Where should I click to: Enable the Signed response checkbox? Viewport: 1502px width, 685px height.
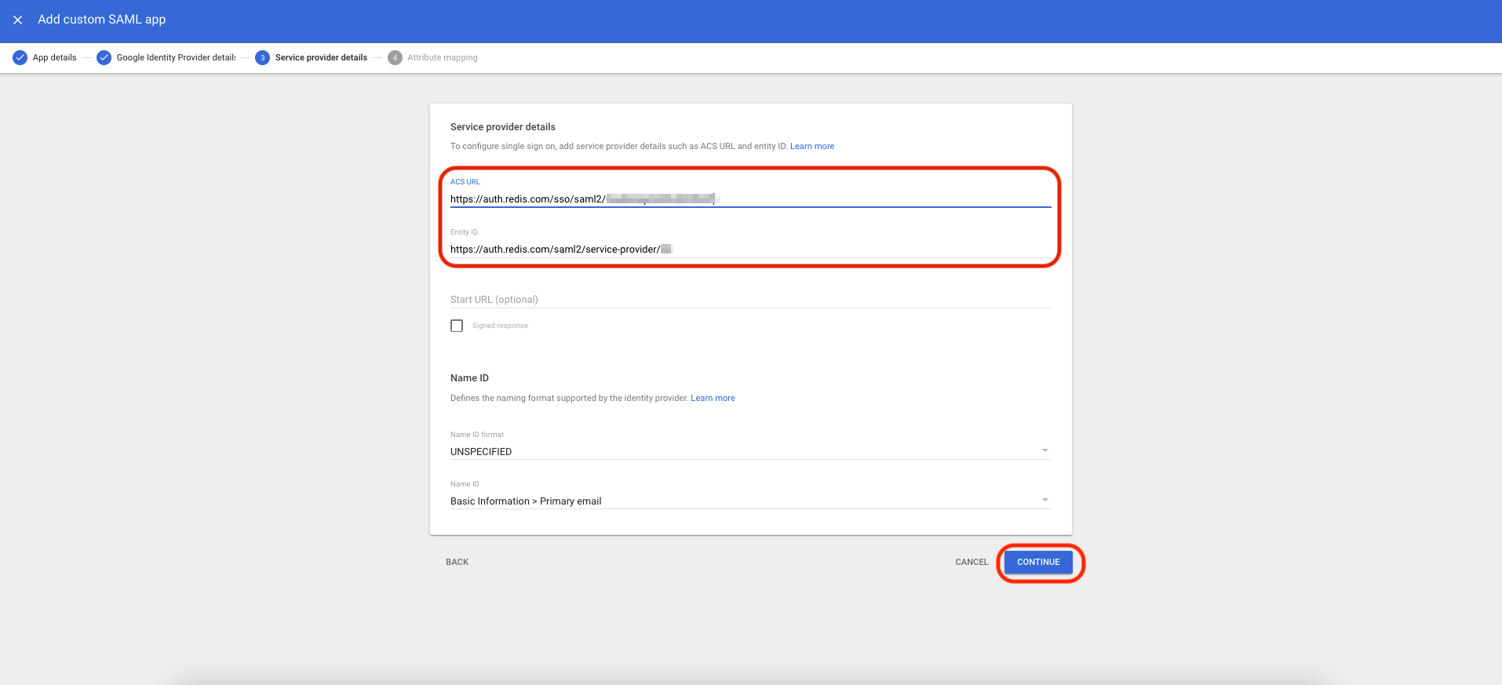pos(457,326)
